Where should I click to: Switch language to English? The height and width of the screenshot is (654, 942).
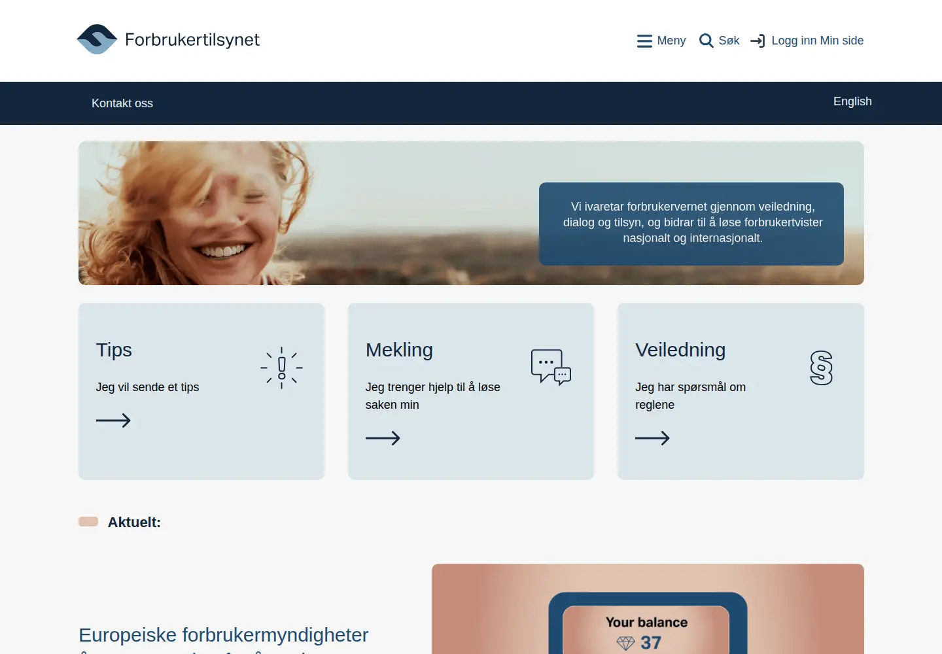click(x=852, y=101)
